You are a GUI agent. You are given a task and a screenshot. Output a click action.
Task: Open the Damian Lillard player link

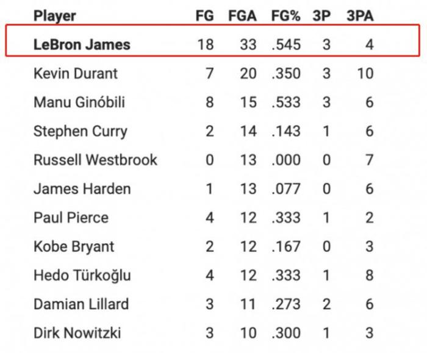[x=81, y=304]
